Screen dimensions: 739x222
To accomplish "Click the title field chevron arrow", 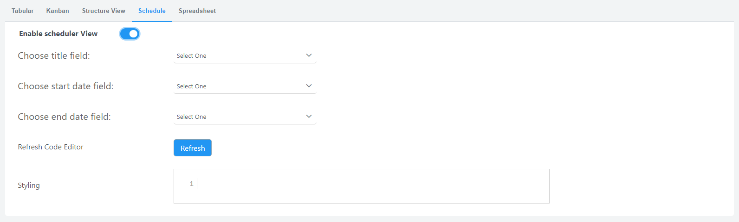I will click(309, 55).
